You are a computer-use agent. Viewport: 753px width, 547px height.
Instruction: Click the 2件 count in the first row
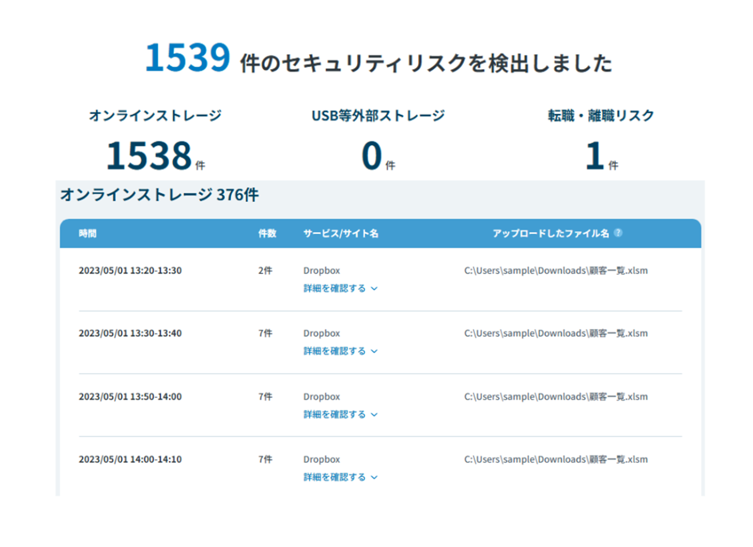pyautogui.click(x=265, y=270)
